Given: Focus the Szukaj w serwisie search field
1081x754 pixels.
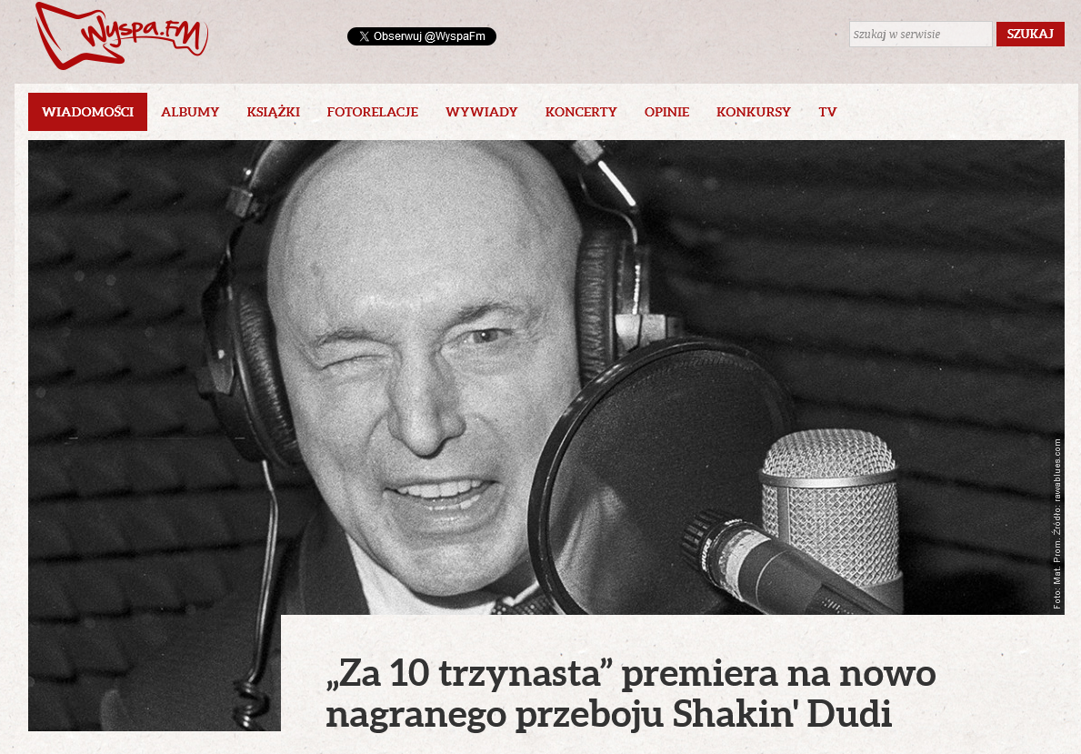Looking at the screenshot, I should click(920, 35).
